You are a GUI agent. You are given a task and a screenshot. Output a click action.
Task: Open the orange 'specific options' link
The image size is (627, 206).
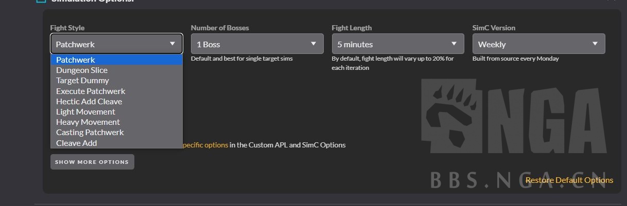pos(205,145)
